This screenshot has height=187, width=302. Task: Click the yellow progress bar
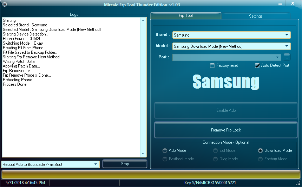pyautogui.click(x=151, y=174)
